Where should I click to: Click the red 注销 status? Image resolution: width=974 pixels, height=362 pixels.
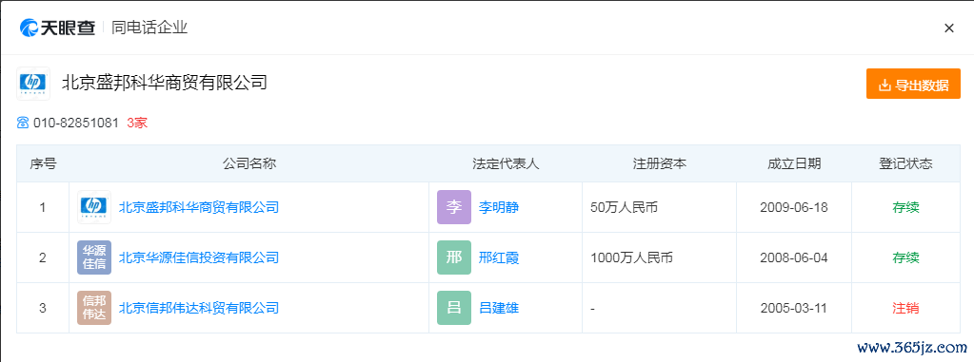point(905,308)
